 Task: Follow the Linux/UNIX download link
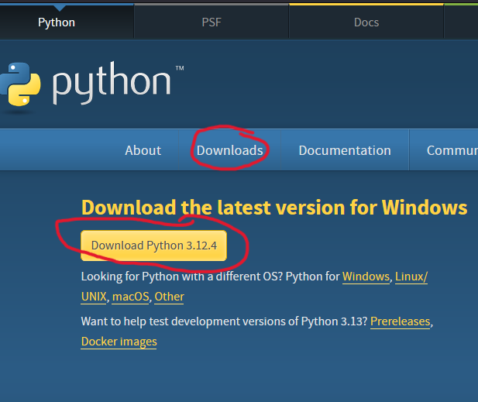(x=411, y=277)
